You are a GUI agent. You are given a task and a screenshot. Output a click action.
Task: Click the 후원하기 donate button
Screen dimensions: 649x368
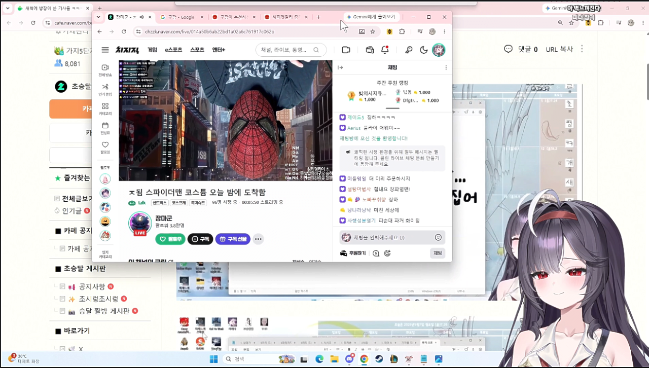point(353,253)
